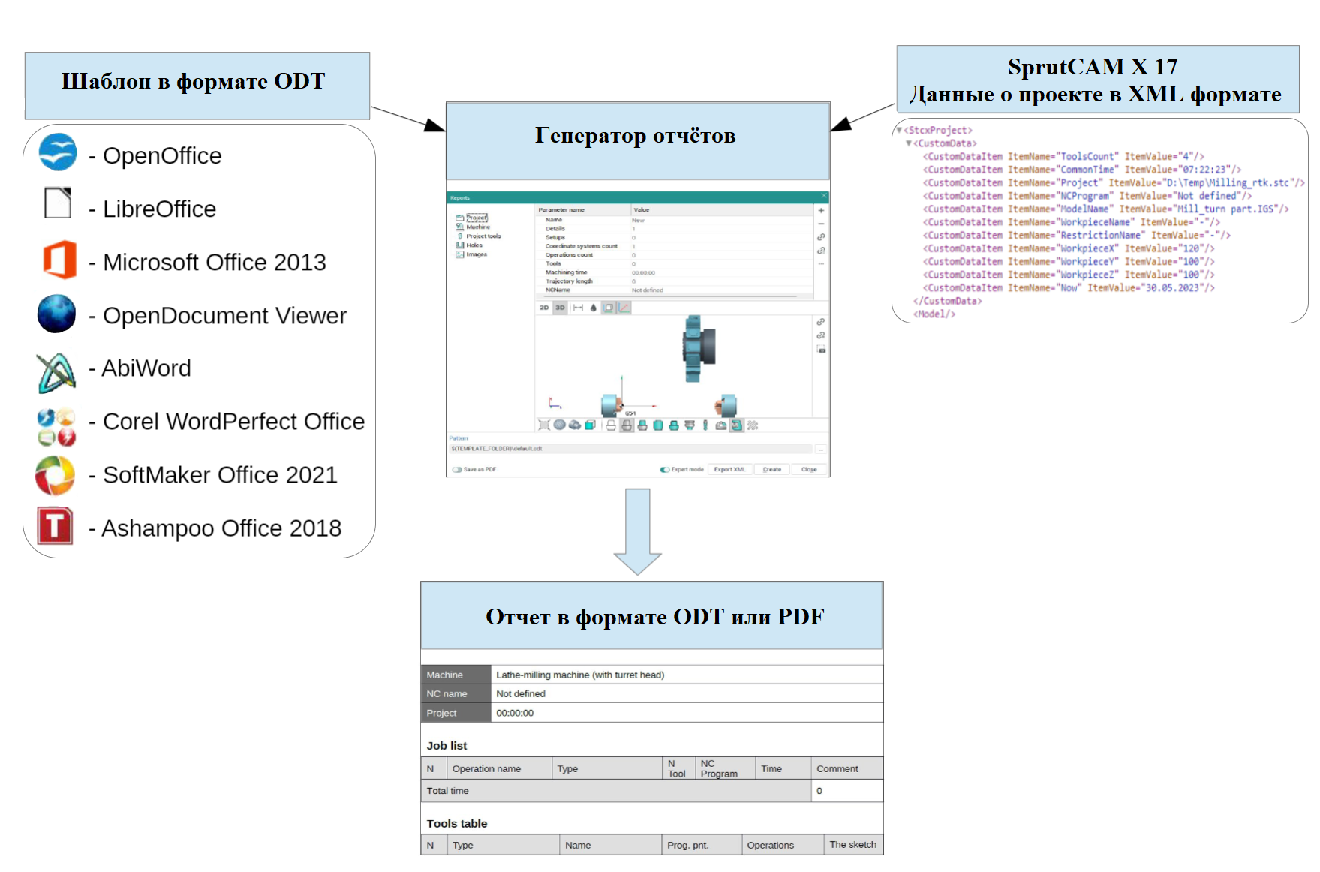This screenshot has height=872, width=1320.
Task: Collapse the CustomData XML node
Action: pos(909,143)
